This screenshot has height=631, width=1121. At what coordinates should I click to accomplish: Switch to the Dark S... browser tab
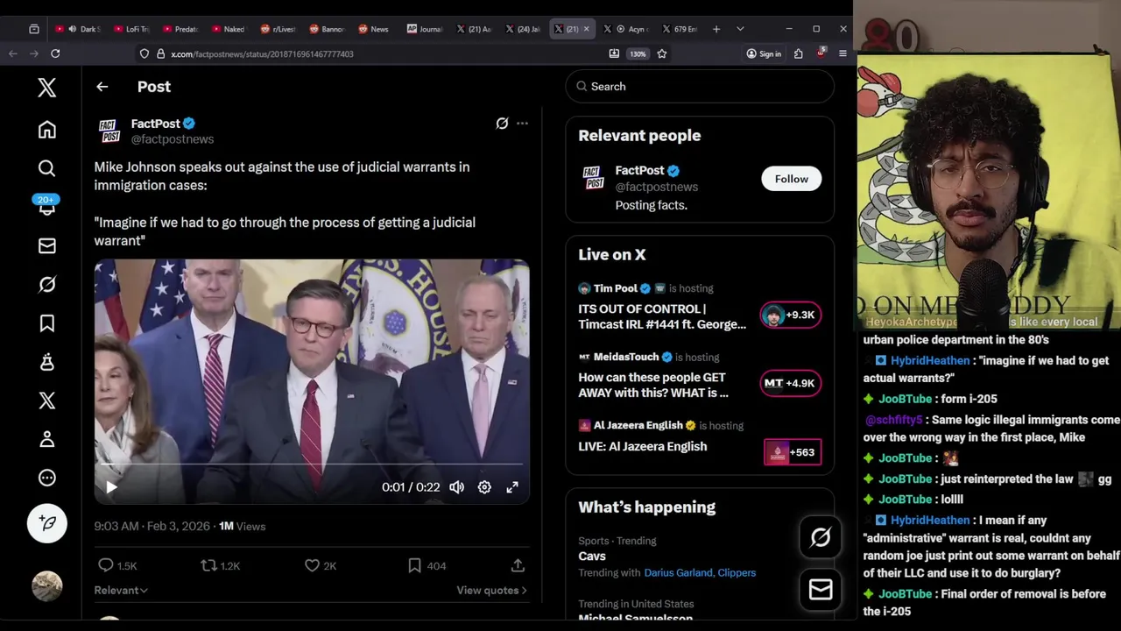(x=79, y=29)
